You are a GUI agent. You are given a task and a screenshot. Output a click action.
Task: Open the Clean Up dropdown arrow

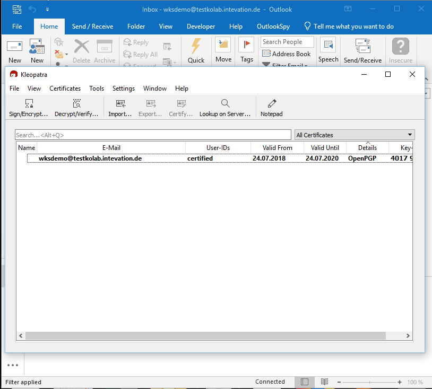click(66, 54)
